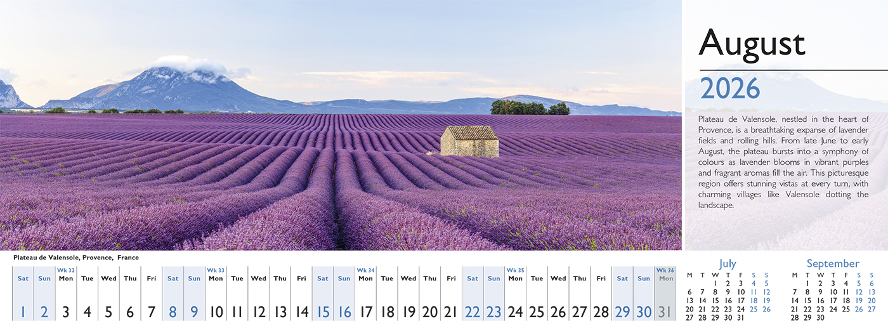Select Thursday 13 in the August date strip
The height and width of the screenshot is (333, 888).
(x=280, y=293)
